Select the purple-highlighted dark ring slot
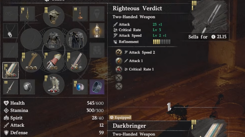 pyautogui.click(x=97, y=87)
